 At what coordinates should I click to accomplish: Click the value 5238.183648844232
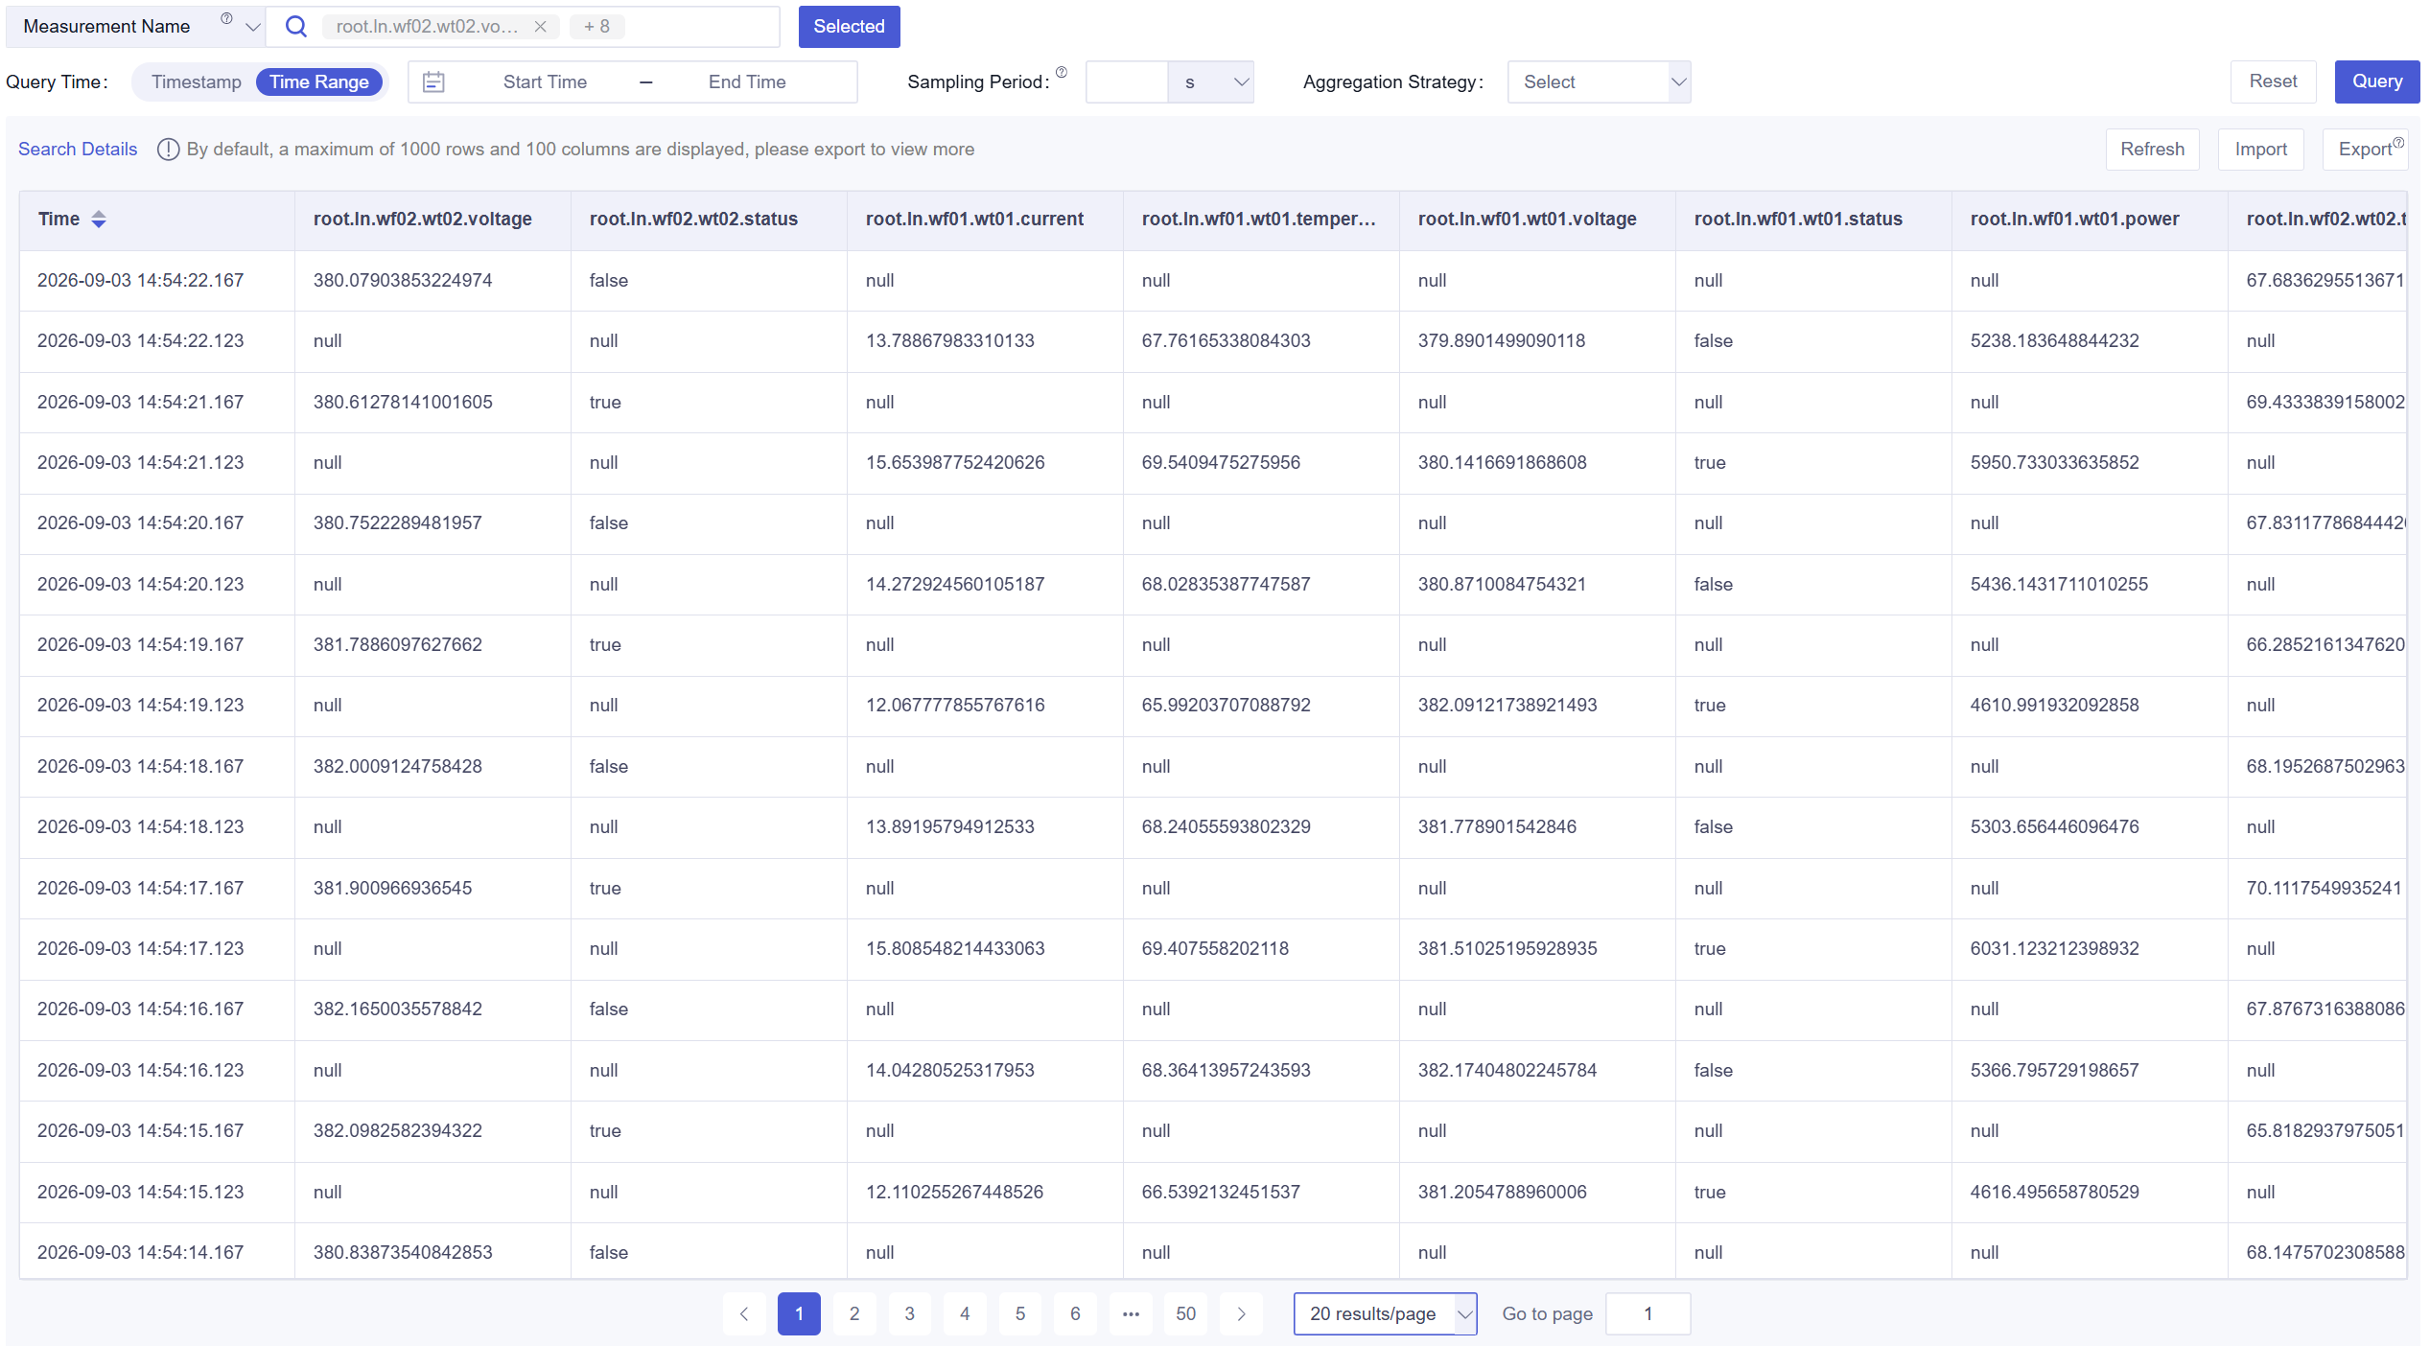(2054, 341)
